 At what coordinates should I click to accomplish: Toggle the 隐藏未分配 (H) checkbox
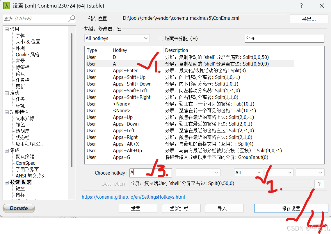tap(161, 38)
